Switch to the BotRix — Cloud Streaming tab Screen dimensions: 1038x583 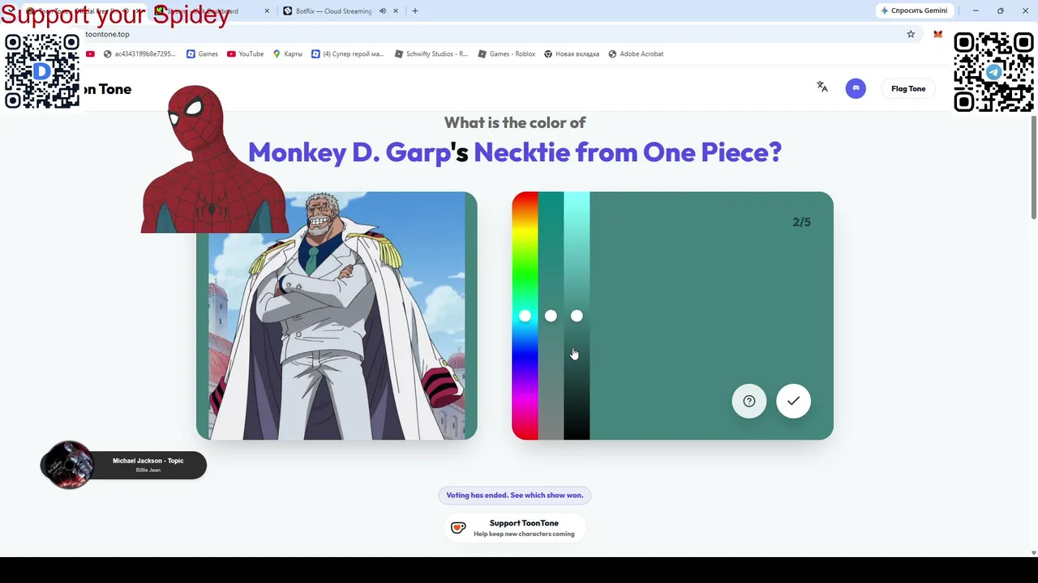[x=334, y=11]
